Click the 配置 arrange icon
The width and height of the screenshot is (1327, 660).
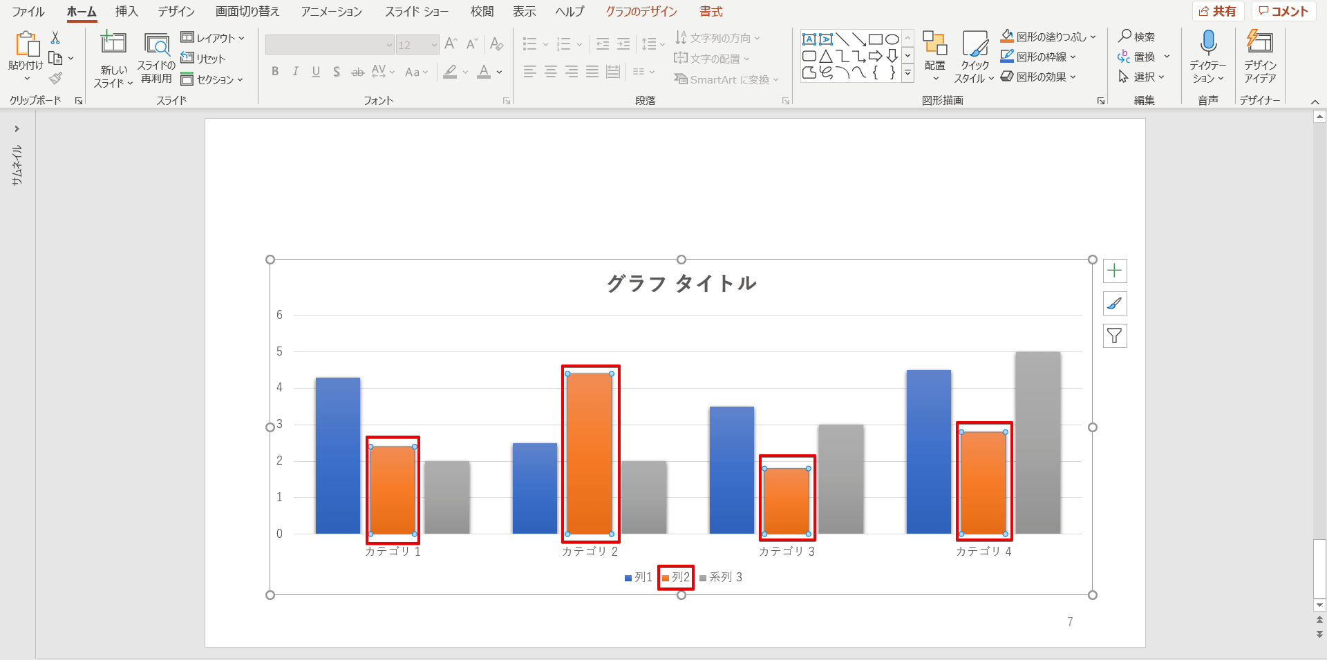pyautogui.click(x=934, y=43)
